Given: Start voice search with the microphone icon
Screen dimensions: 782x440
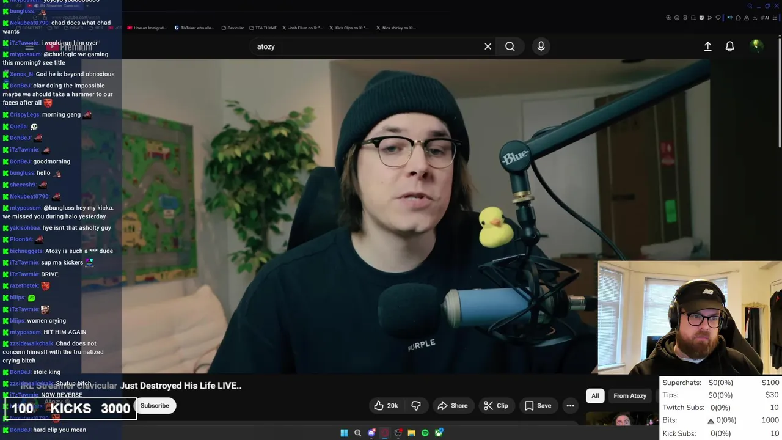Looking at the screenshot, I should tap(541, 46).
